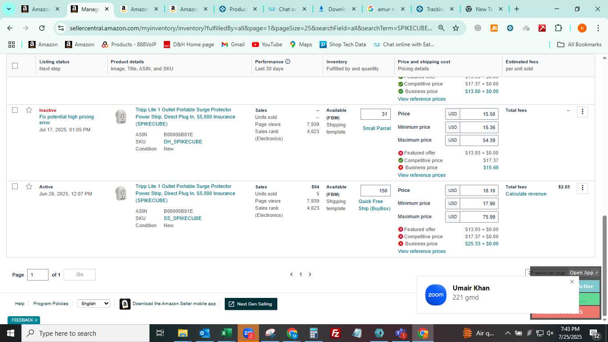Click Open App button on overlay
608x342 pixels.
[584, 273]
